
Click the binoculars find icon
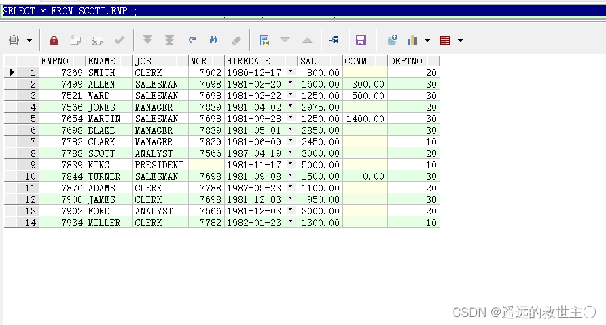click(213, 41)
